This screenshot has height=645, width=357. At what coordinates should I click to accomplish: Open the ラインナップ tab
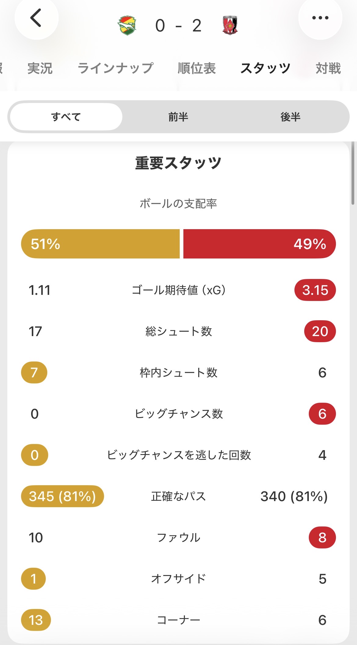tap(115, 68)
